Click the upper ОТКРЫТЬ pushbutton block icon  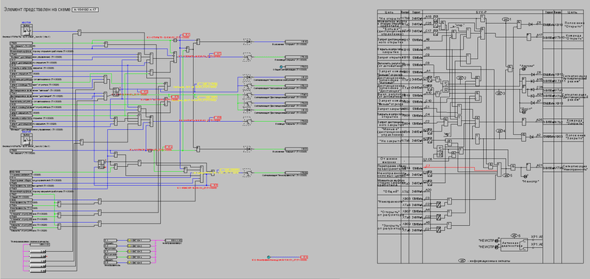pos(26,29)
